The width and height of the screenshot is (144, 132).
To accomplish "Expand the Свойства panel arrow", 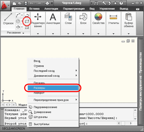I will point(98,34).
